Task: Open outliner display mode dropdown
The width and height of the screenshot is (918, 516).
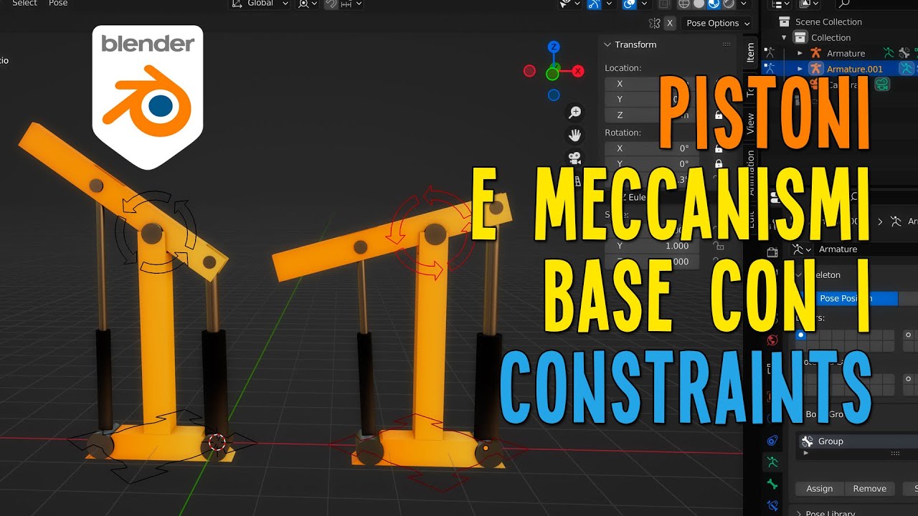Action: [781, 4]
